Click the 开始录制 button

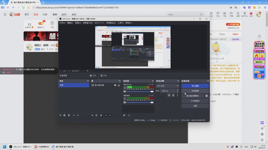point(195,91)
